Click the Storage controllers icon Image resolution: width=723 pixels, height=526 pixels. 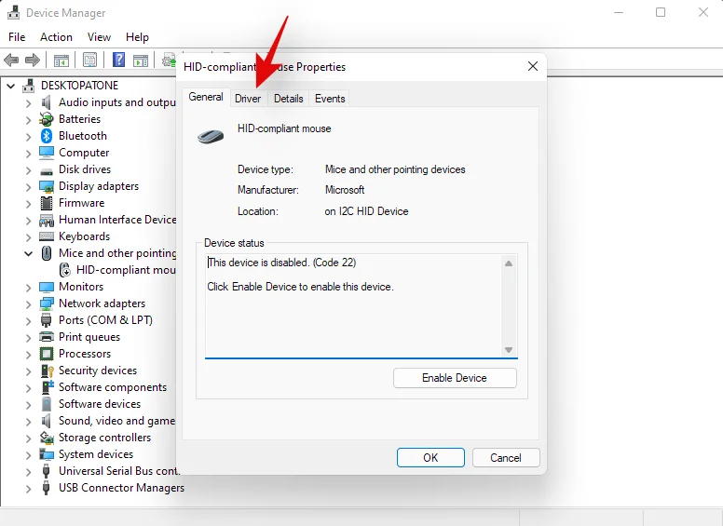pyautogui.click(x=46, y=438)
